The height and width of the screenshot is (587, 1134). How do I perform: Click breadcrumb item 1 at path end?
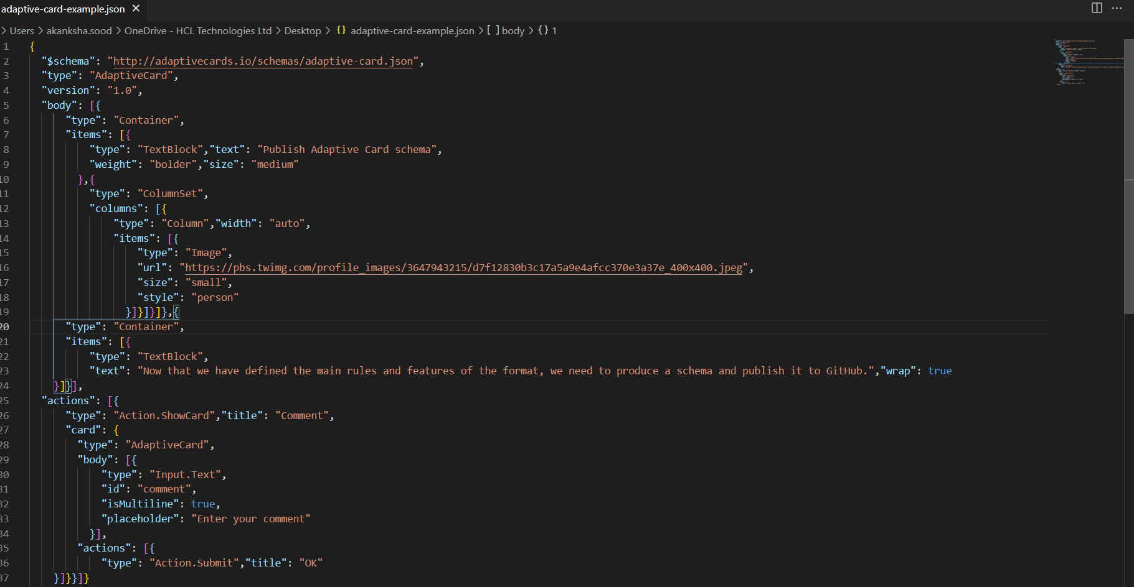click(554, 30)
